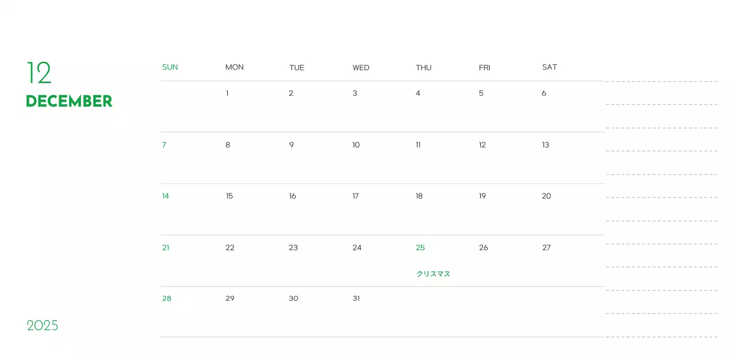Select the クリスマス holiday label
This screenshot has height=360, width=736.
pos(433,274)
